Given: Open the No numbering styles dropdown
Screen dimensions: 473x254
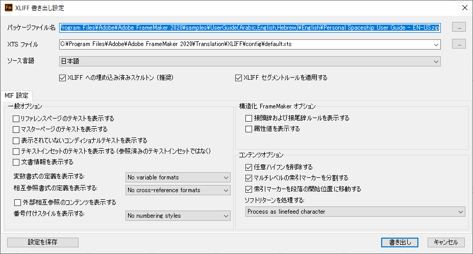Looking at the screenshot, I should click(178, 216).
